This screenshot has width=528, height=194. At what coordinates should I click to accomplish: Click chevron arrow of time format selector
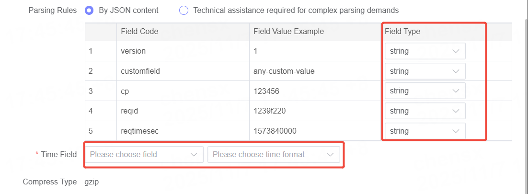(330, 154)
